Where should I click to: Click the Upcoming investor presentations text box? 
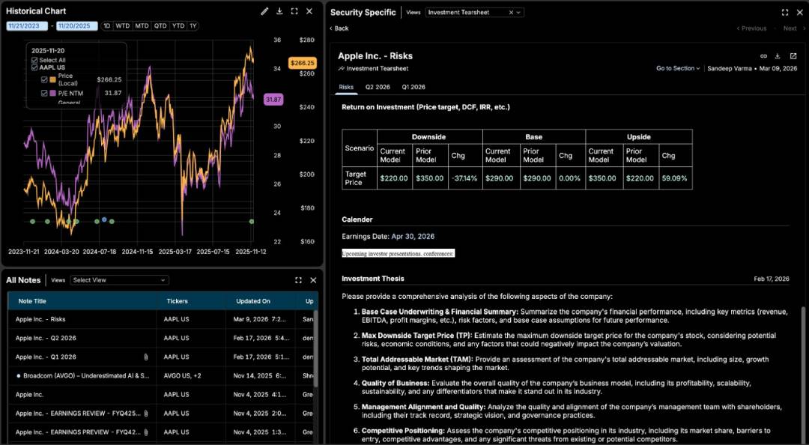coord(398,253)
